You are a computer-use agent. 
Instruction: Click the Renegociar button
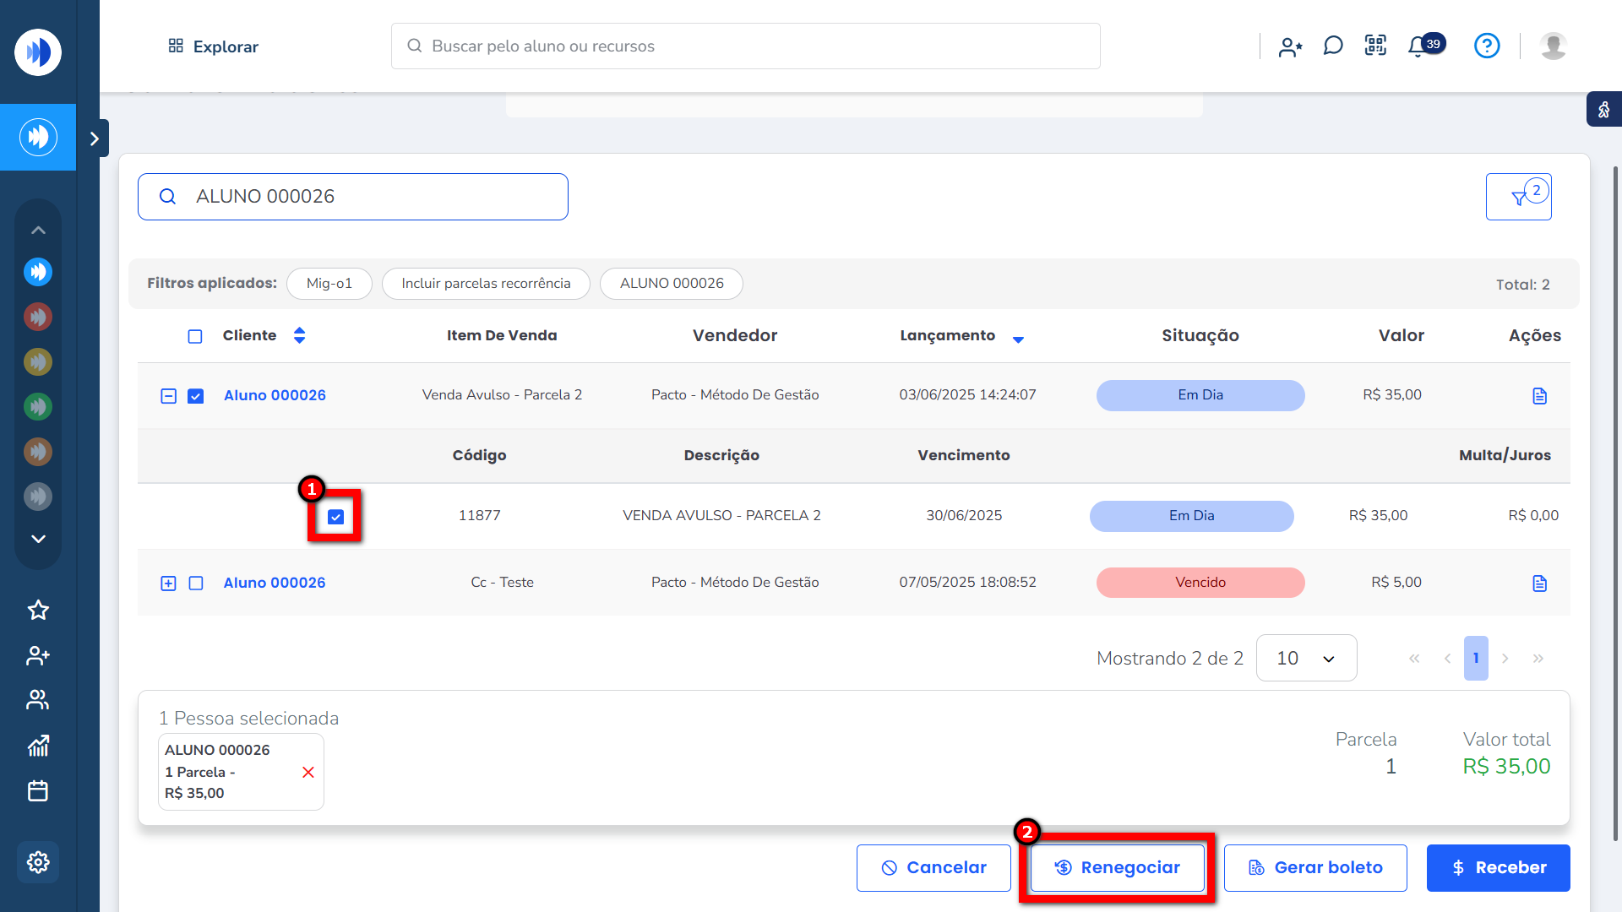point(1117,868)
